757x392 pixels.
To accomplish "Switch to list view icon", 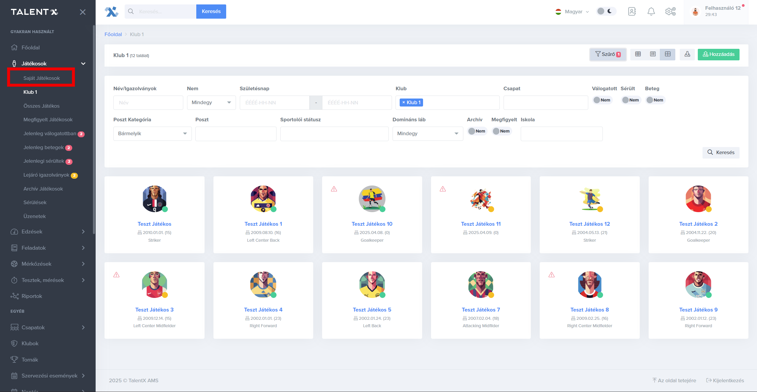I will (653, 54).
